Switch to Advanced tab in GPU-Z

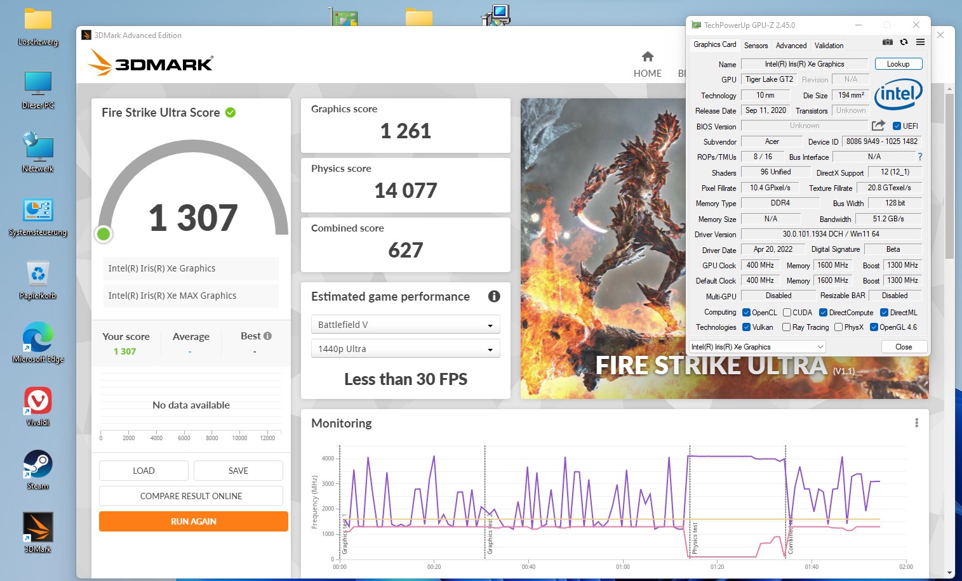pyautogui.click(x=791, y=46)
